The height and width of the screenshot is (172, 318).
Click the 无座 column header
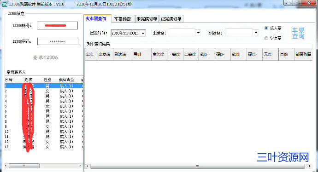point(271,54)
